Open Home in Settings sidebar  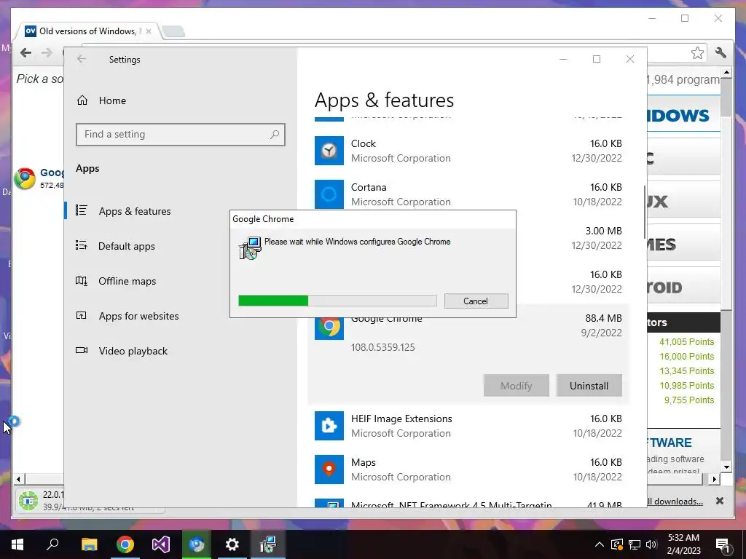click(112, 100)
